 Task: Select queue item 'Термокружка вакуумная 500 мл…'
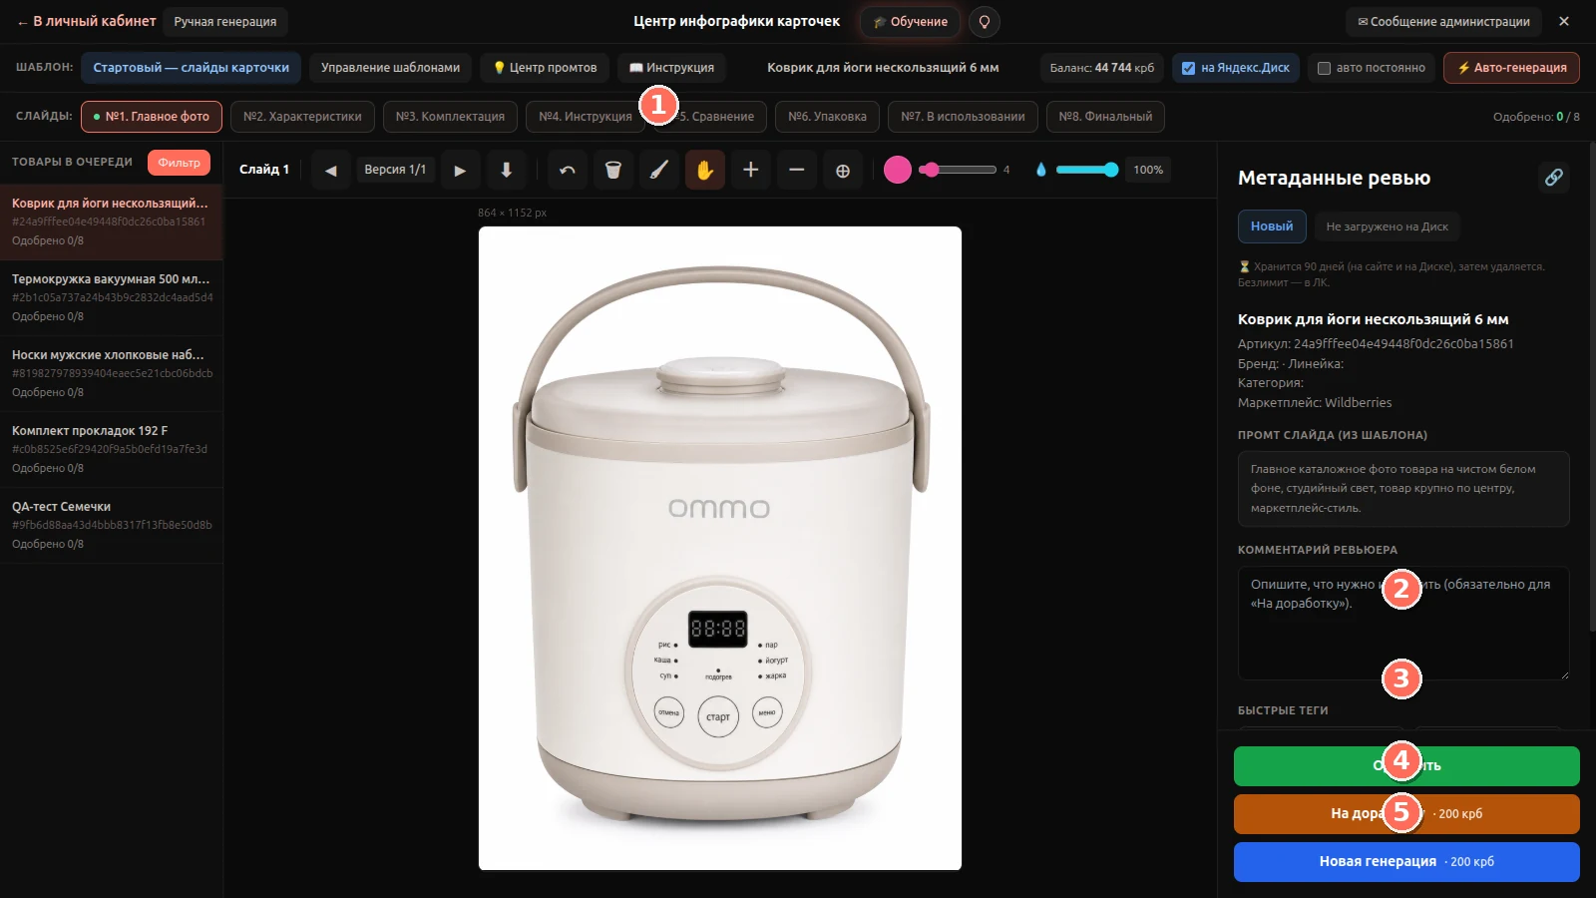112,297
